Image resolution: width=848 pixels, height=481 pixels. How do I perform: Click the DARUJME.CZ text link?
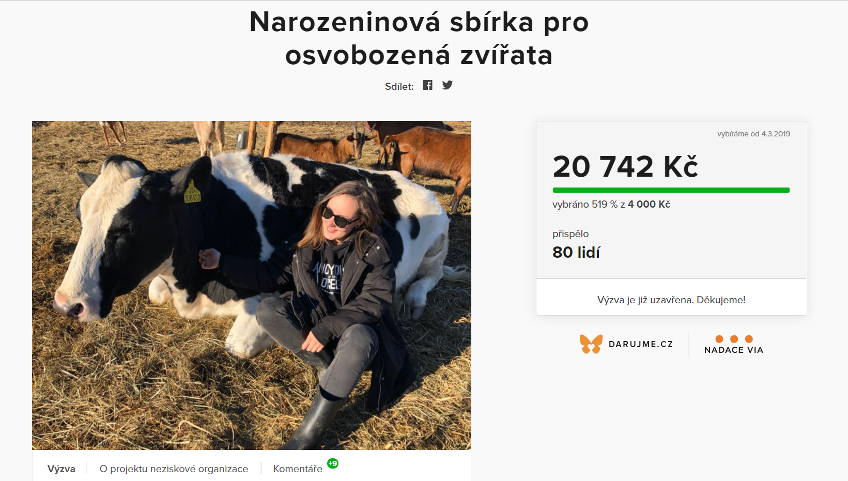(x=641, y=344)
